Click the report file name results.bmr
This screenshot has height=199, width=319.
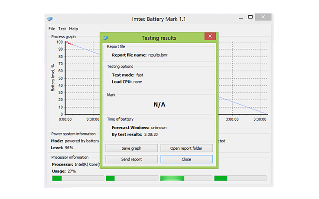pos(158,55)
